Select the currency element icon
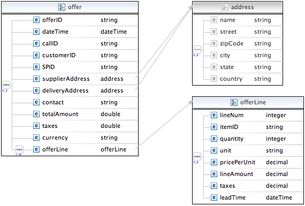The image size is (305, 206). (x=36, y=138)
